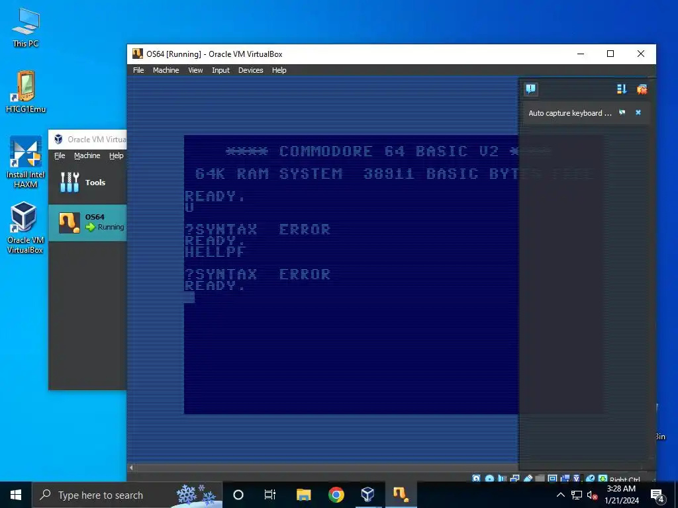Open the File menu in OS64 window
This screenshot has width=678, height=508.
pos(138,70)
